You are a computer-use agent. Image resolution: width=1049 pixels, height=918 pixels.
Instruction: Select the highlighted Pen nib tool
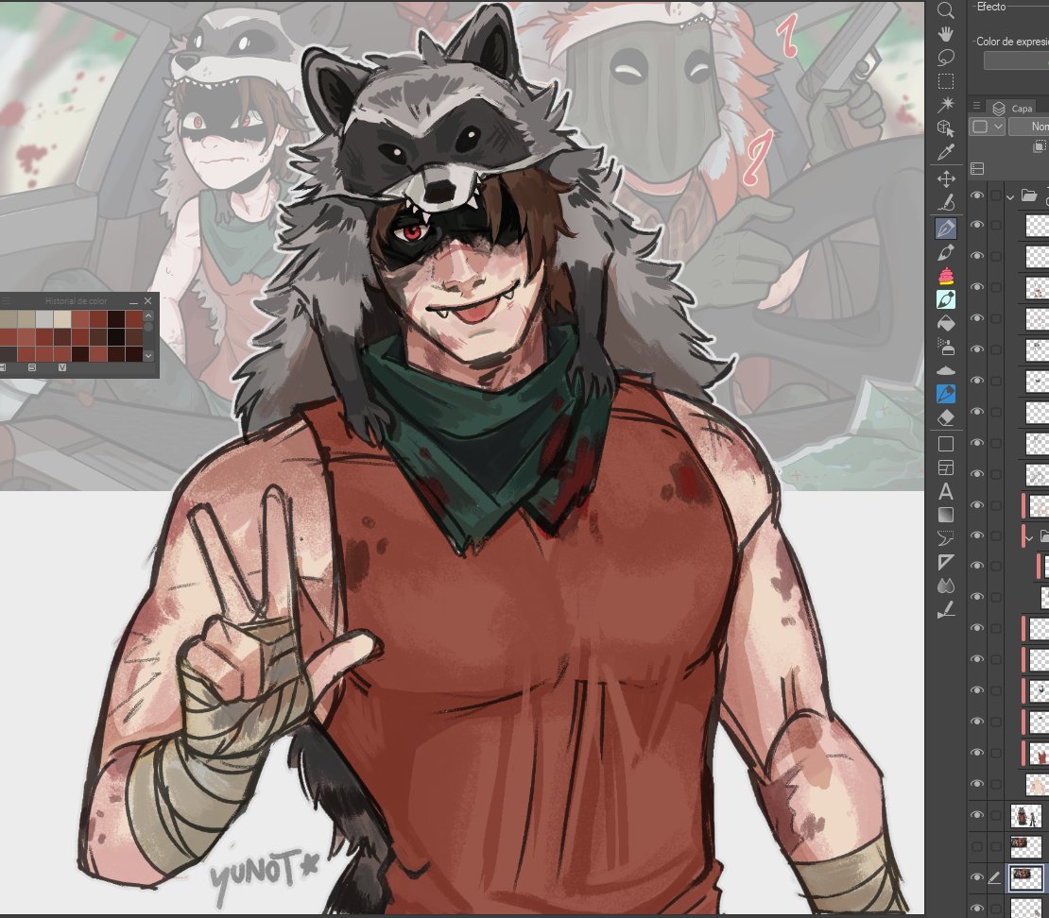pyautogui.click(x=945, y=229)
